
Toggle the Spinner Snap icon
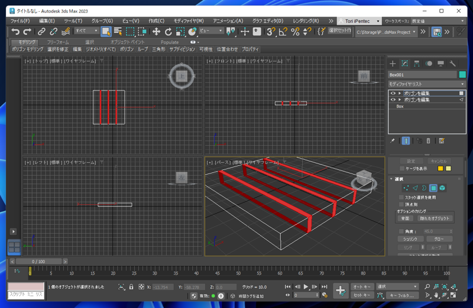pyautogui.click(x=307, y=31)
